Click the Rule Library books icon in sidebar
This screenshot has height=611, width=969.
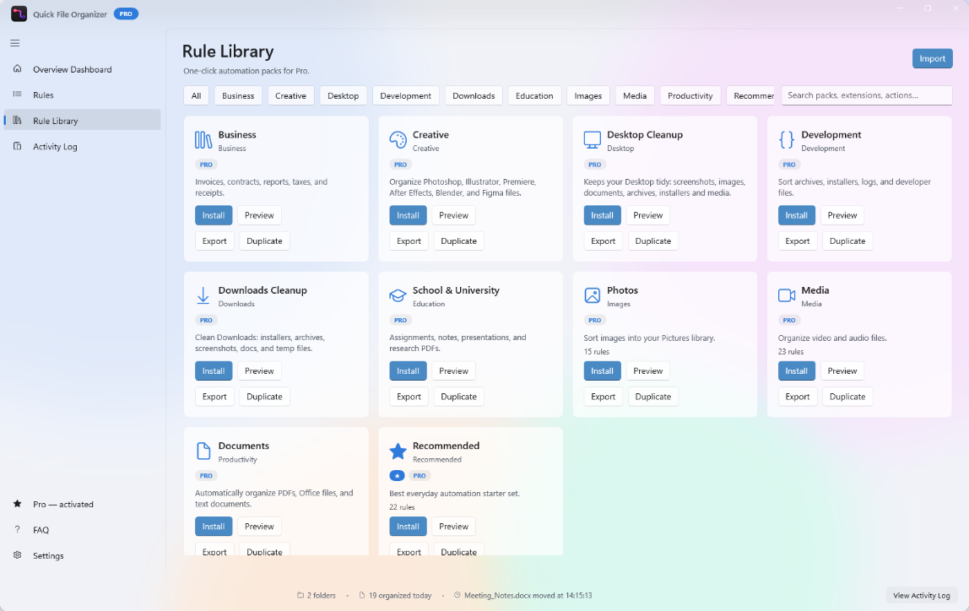click(x=17, y=121)
